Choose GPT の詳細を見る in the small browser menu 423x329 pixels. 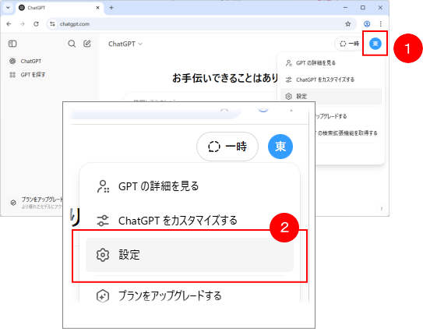pos(331,63)
